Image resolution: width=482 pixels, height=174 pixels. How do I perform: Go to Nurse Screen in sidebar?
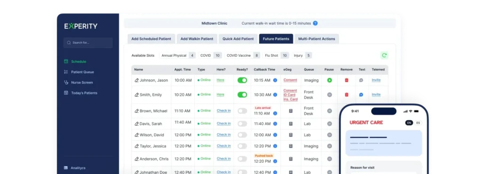tap(78, 83)
